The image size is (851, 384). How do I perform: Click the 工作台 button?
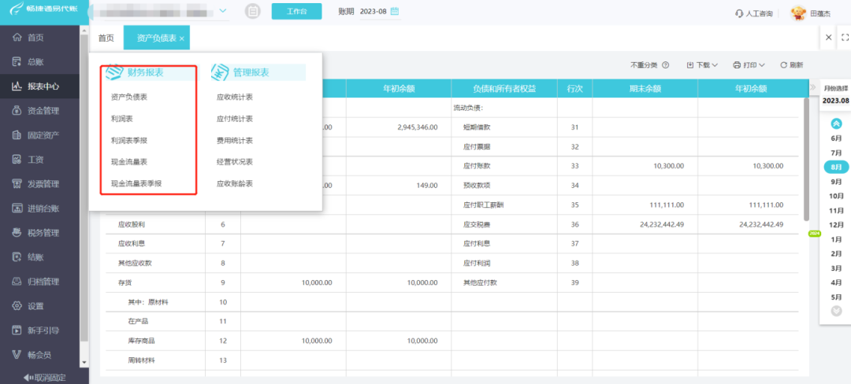[x=296, y=11]
